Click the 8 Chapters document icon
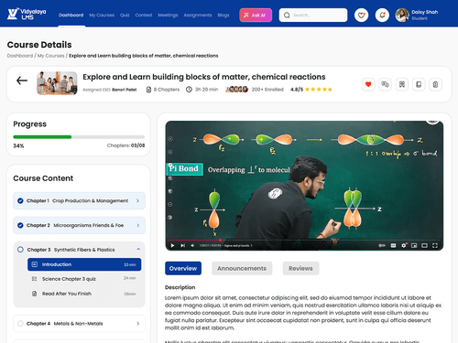 [x=148, y=90]
